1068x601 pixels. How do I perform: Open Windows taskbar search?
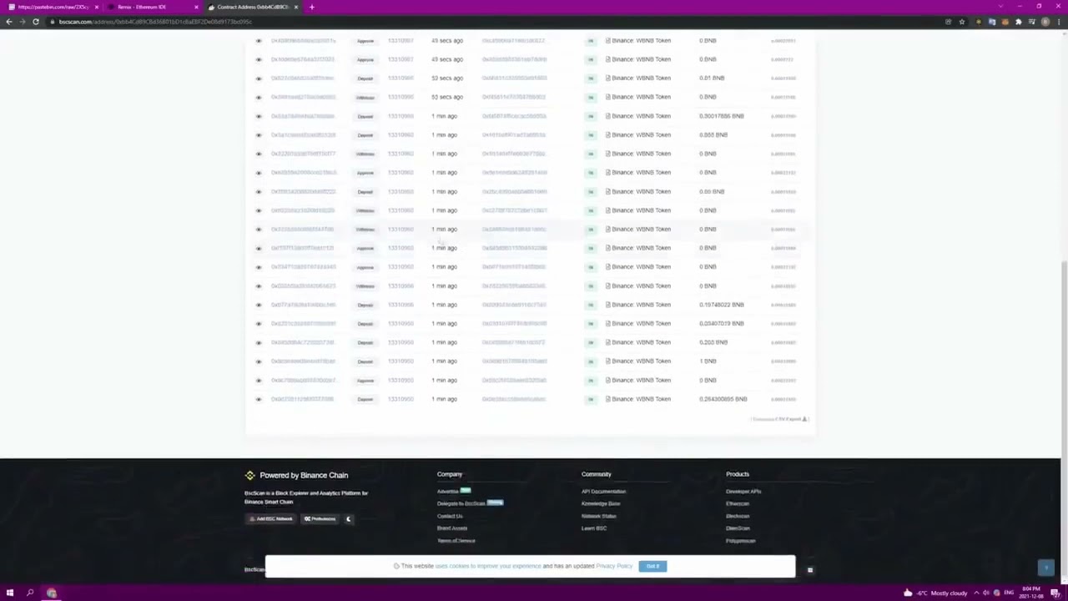pyautogui.click(x=30, y=593)
